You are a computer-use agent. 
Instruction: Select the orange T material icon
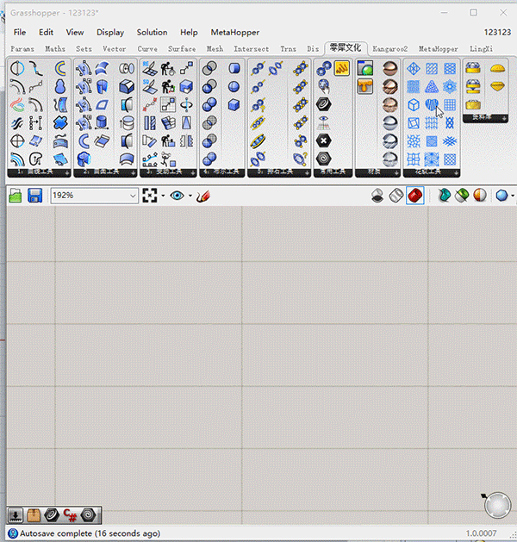pos(365,87)
